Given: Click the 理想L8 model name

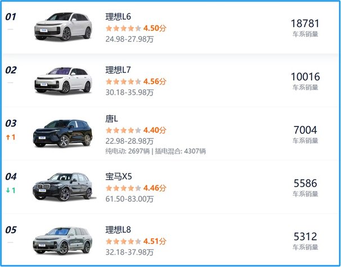Looking at the screenshot, I should coord(118,230).
